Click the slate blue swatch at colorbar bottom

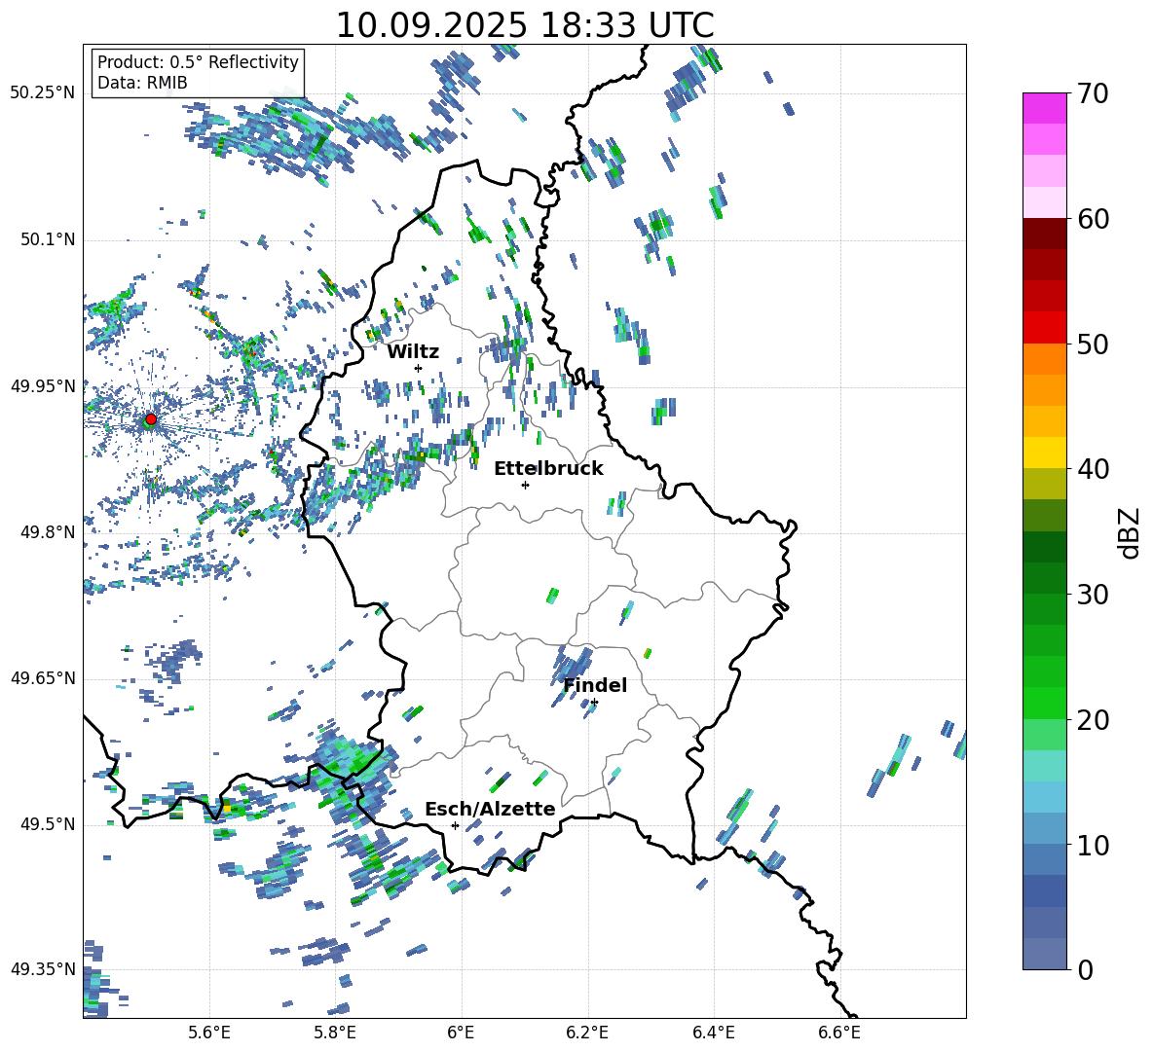click(1044, 954)
